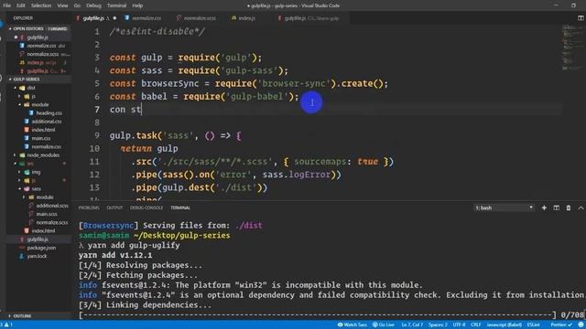Click line number 9 in gutter
This screenshot has width=586, height=329.
coord(97,135)
